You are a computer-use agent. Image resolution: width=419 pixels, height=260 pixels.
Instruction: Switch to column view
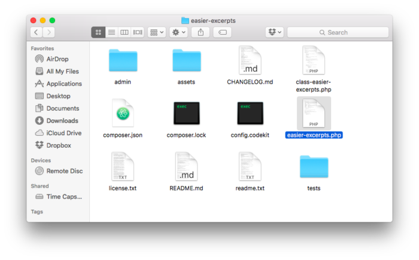click(125, 32)
